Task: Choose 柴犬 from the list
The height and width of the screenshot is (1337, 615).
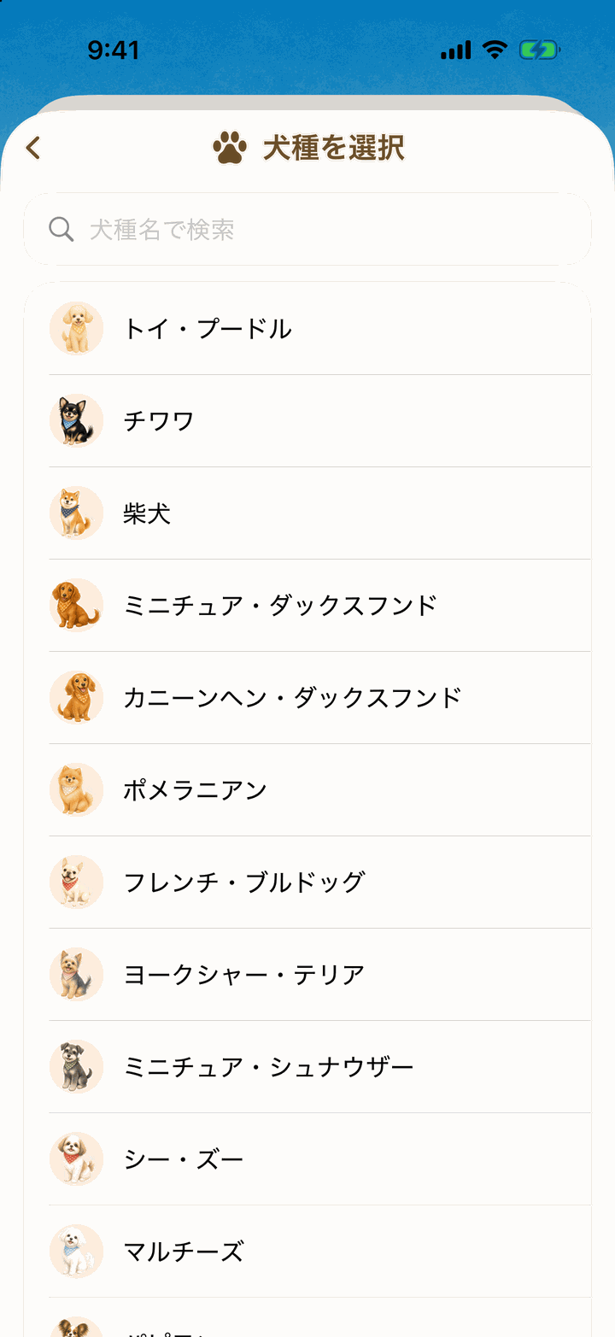Action: 307,513
